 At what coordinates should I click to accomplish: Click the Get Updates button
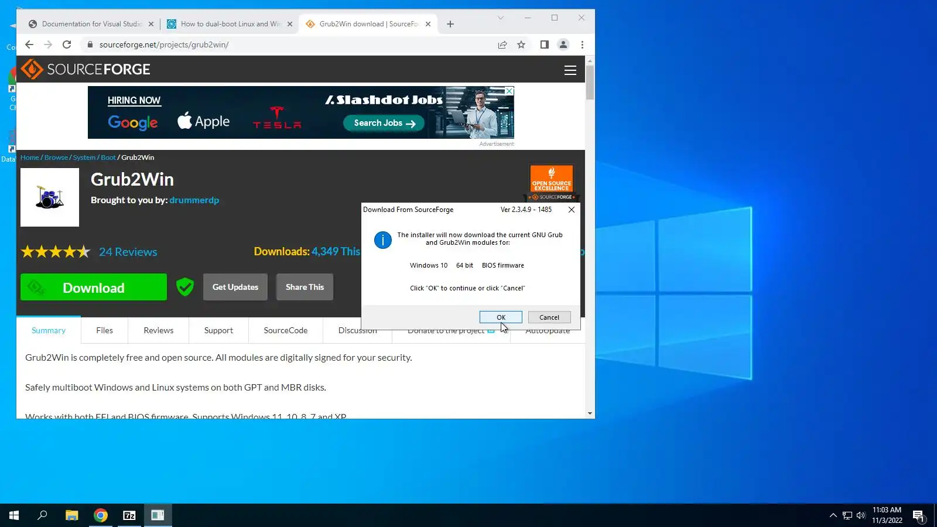click(x=235, y=287)
